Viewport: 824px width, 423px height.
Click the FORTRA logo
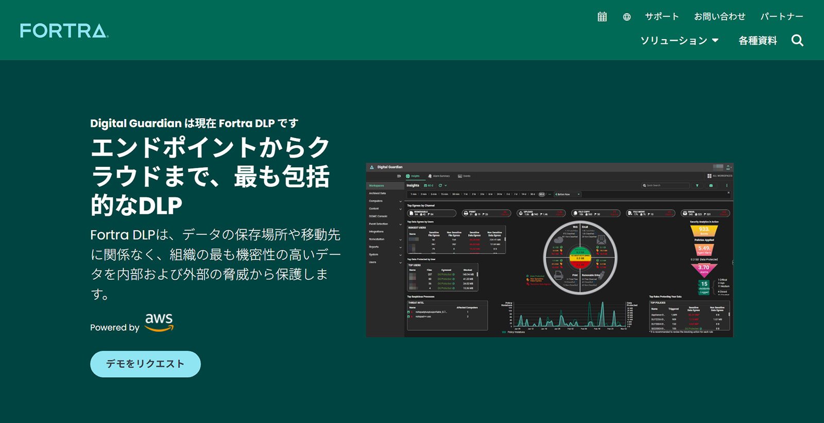click(64, 31)
